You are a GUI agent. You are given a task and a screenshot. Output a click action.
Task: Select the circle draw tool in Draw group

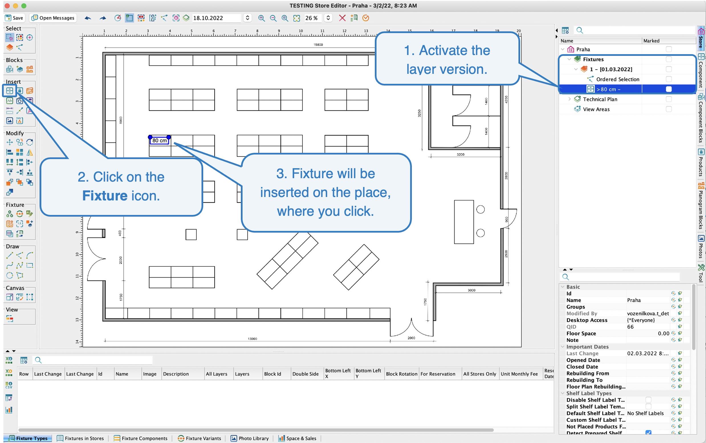click(x=10, y=275)
